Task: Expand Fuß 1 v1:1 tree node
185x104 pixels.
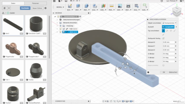Action: pos(57,29)
